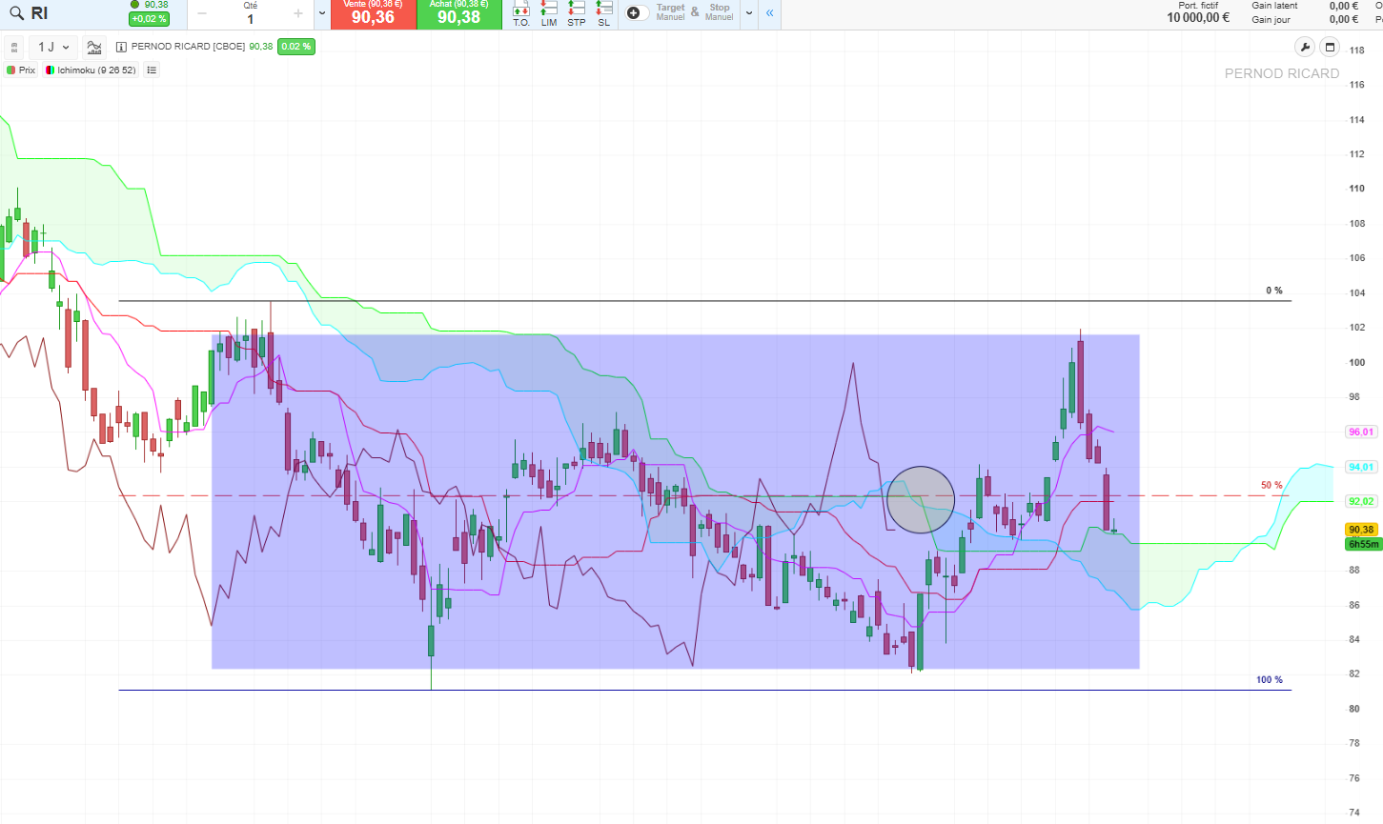
Task: Toggle the Target and Stop switch
Action: pos(637,13)
